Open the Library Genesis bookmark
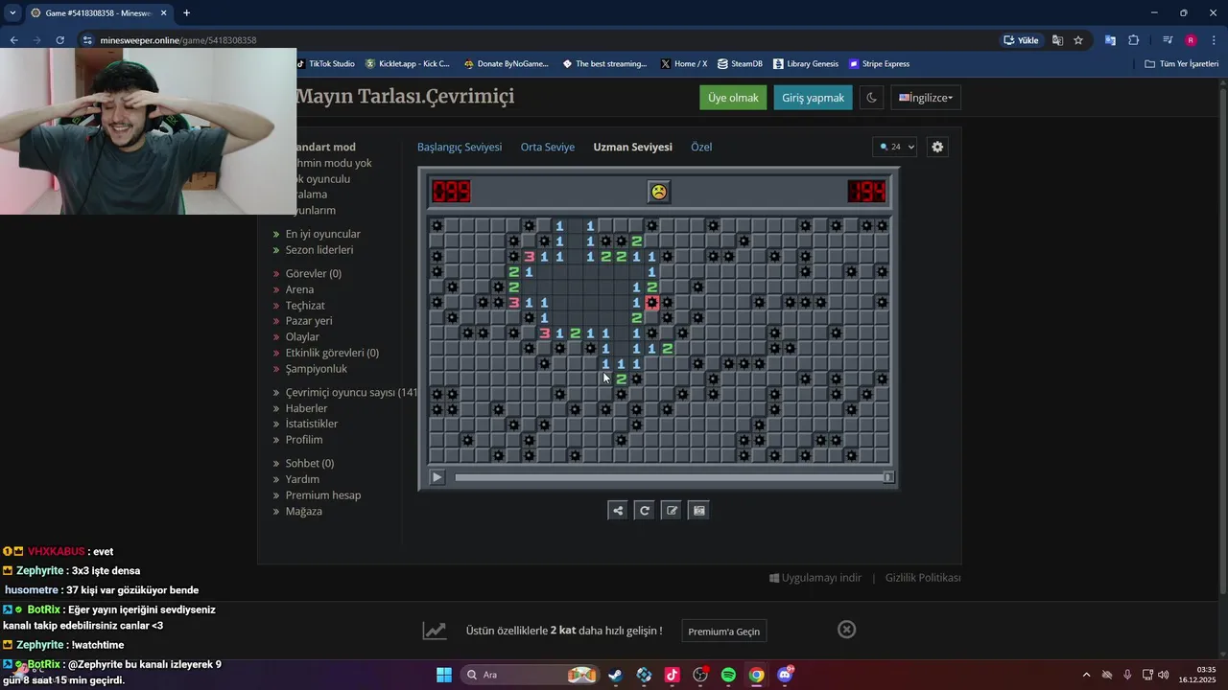 806,64
